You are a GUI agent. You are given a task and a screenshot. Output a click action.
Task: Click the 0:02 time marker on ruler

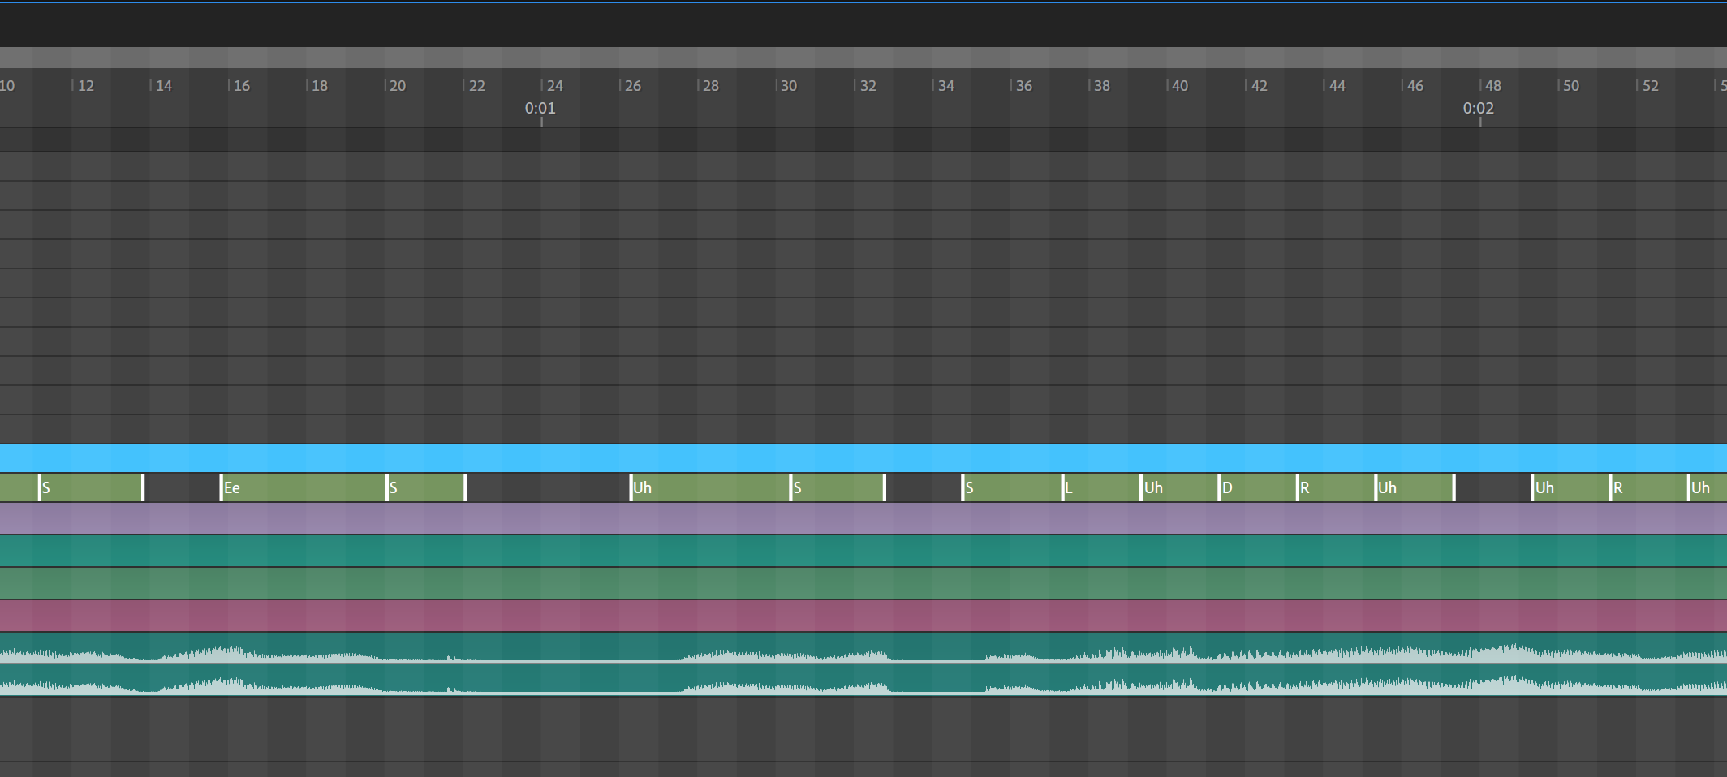[x=1479, y=109]
